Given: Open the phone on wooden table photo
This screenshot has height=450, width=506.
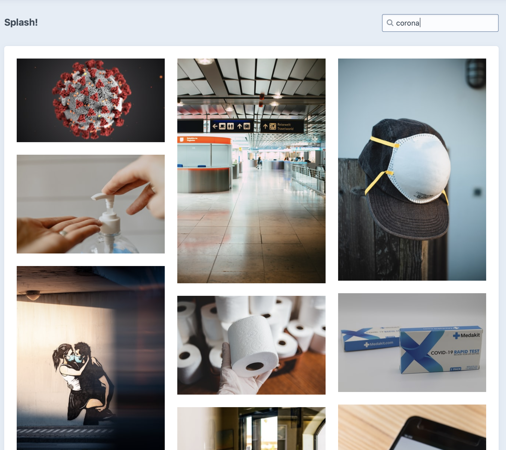Looking at the screenshot, I should point(412,427).
